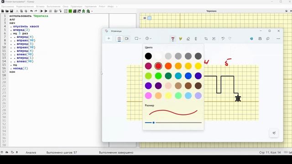Select the yellow highlighter tool

click(x=181, y=39)
